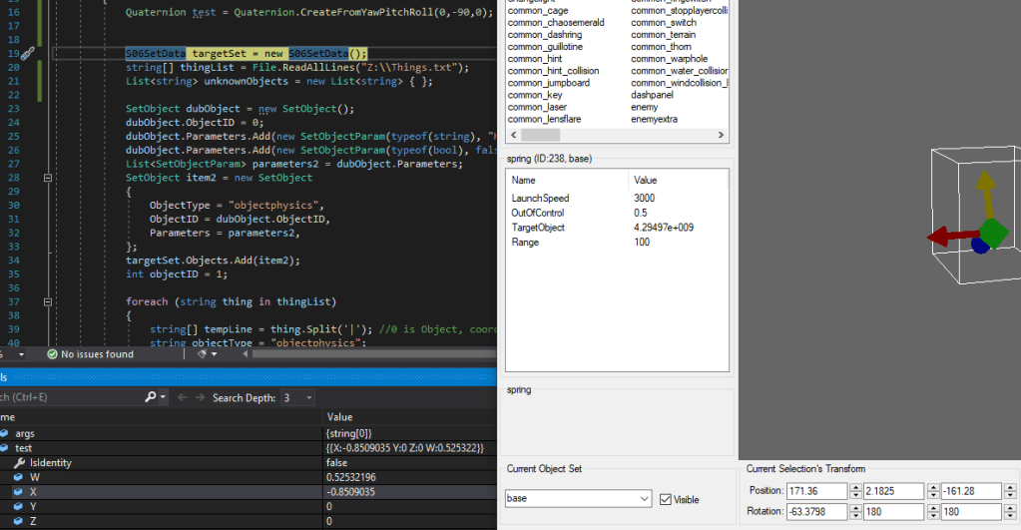
Task: Click the screwdriver quick actions icon on line 19
Action: point(27,53)
